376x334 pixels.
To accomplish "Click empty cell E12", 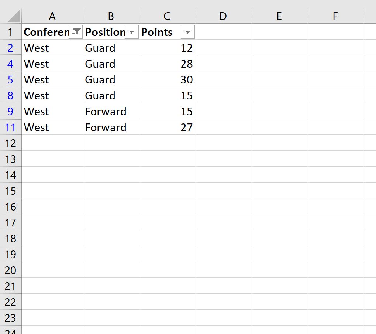I will [x=279, y=143].
